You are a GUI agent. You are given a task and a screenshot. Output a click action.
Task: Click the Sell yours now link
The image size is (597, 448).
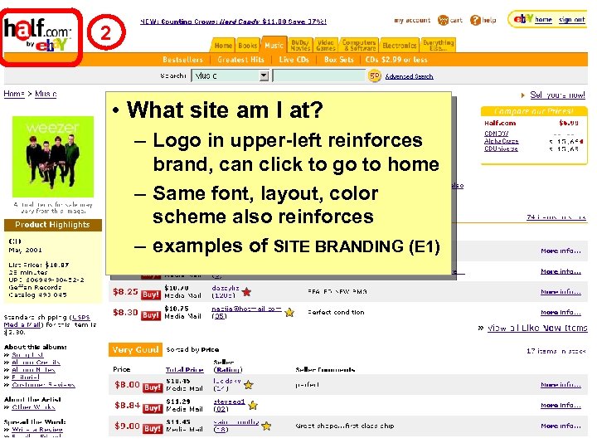tap(558, 95)
